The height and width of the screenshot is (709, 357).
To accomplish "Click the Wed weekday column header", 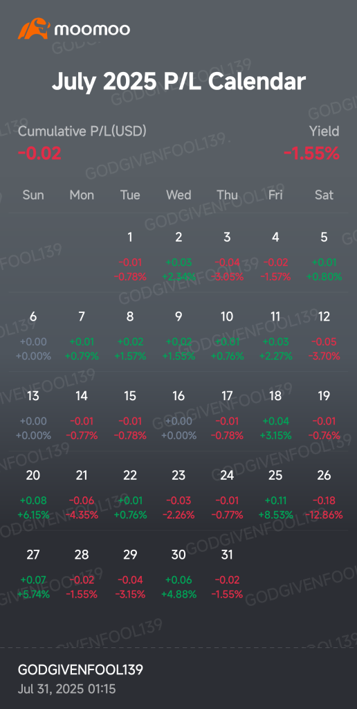I will coord(178,195).
